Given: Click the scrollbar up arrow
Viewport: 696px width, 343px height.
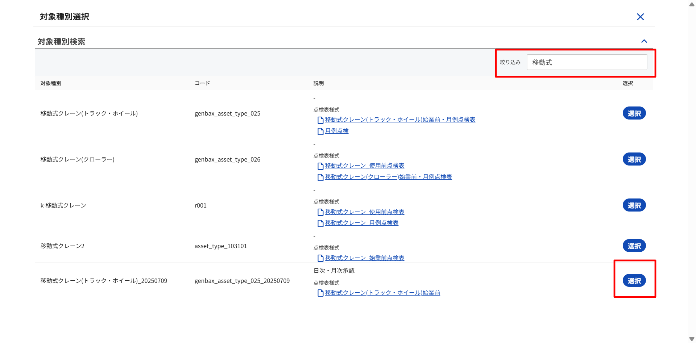Looking at the screenshot, I should [692, 4].
